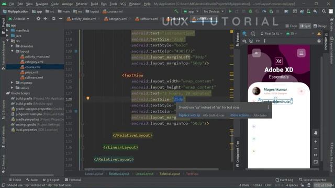Viewport: 335px width, 188px height.
Task: Click the design surface layers icon
Action: 244,33
